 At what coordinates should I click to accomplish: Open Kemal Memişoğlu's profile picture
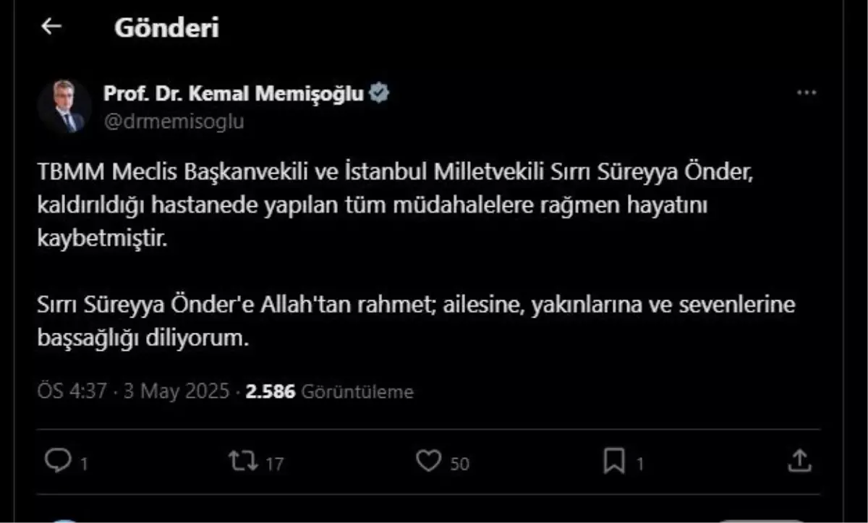(x=64, y=106)
